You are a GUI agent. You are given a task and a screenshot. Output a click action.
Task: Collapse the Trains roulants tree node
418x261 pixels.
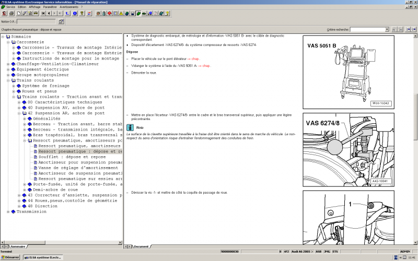click(8, 80)
